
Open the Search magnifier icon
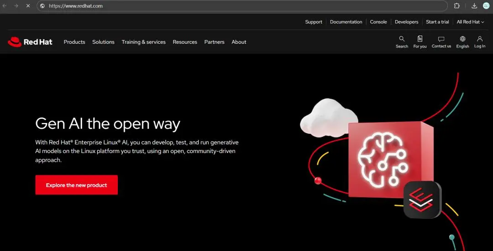pos(402,39)
